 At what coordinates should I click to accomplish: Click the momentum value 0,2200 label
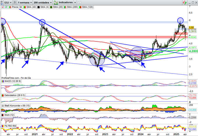(192, 118)
